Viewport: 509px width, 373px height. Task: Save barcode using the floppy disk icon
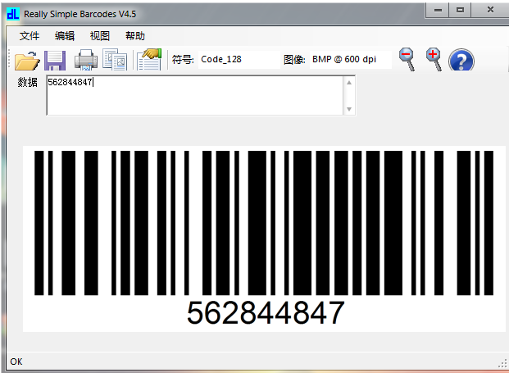point(55,61)
